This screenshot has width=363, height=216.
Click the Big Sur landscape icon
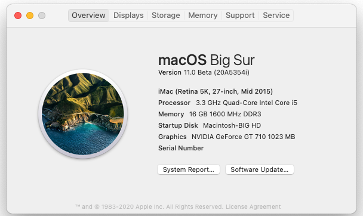pos(83,114)
